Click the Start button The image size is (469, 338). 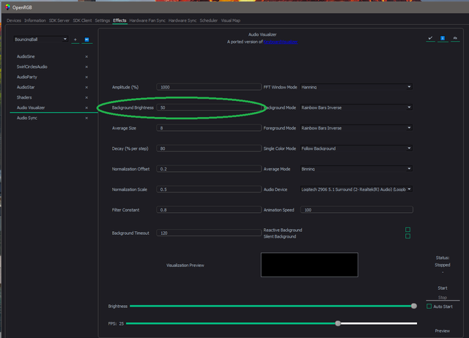pyautogui.click(x=443, y=288)
